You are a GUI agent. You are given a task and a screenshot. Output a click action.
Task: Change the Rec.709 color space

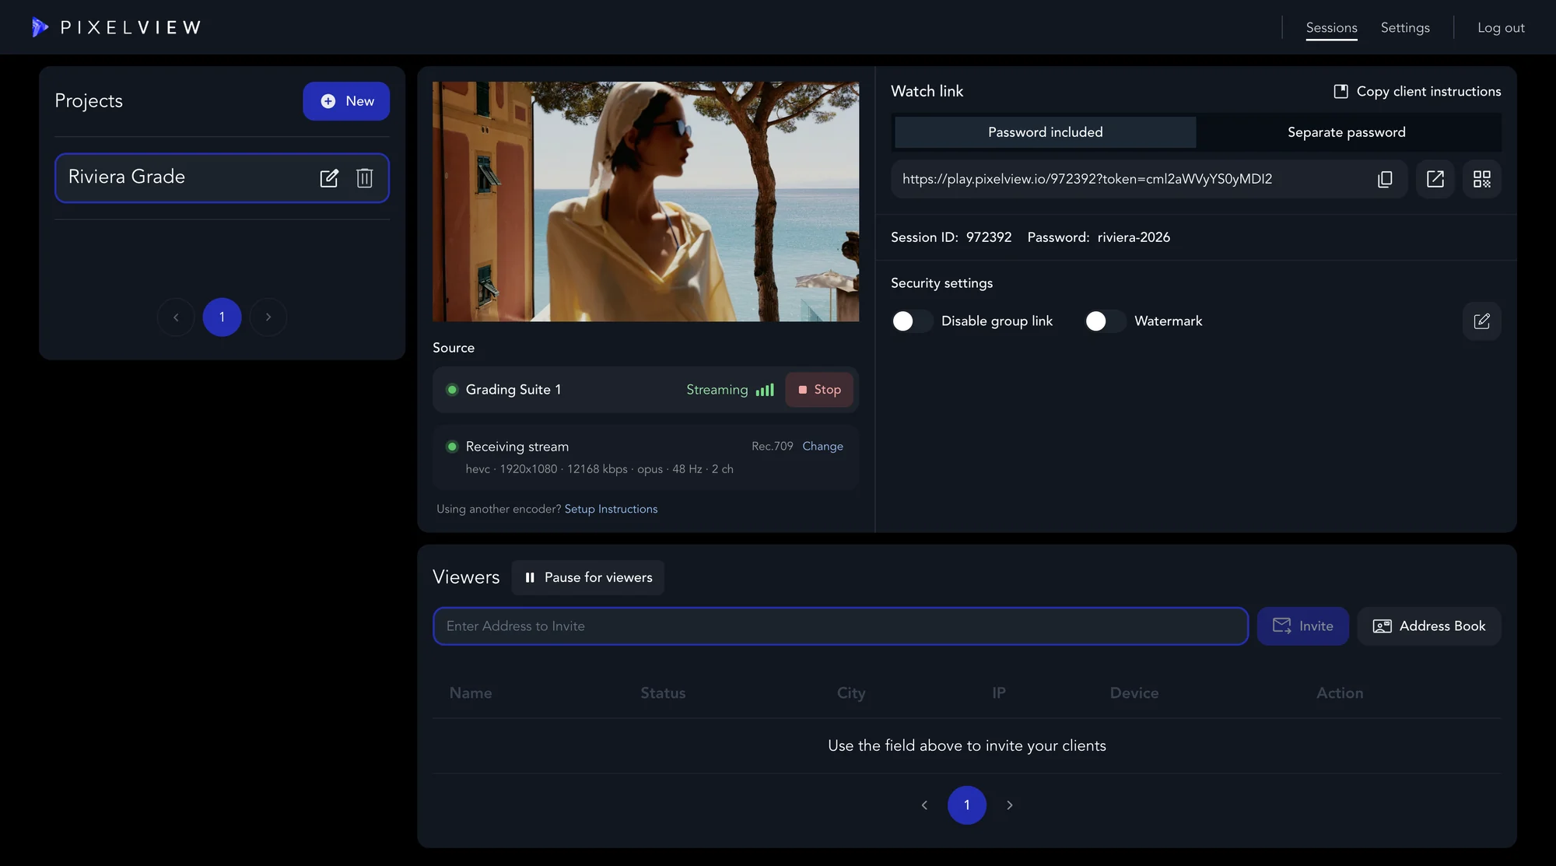pos(822,446)
